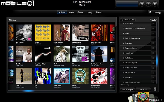The image size is (164, 102).
Task: Select playlist song Searching
Action: coord(136,43)
